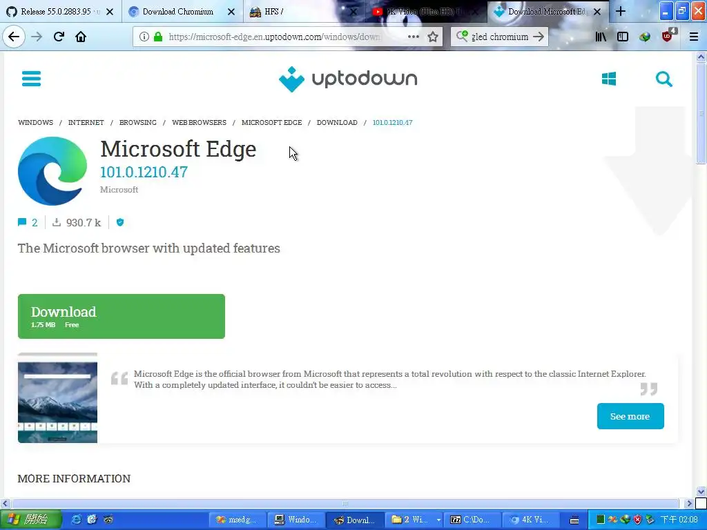Click the Edge screenshot thumbnail

(x=58, y=398)
